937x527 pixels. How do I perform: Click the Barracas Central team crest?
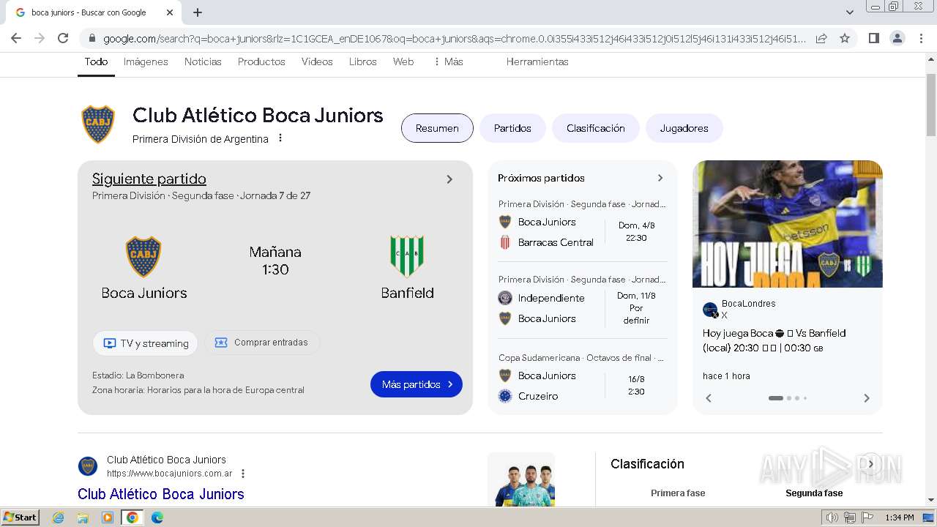pyautogui.click(x=505, y=242)
